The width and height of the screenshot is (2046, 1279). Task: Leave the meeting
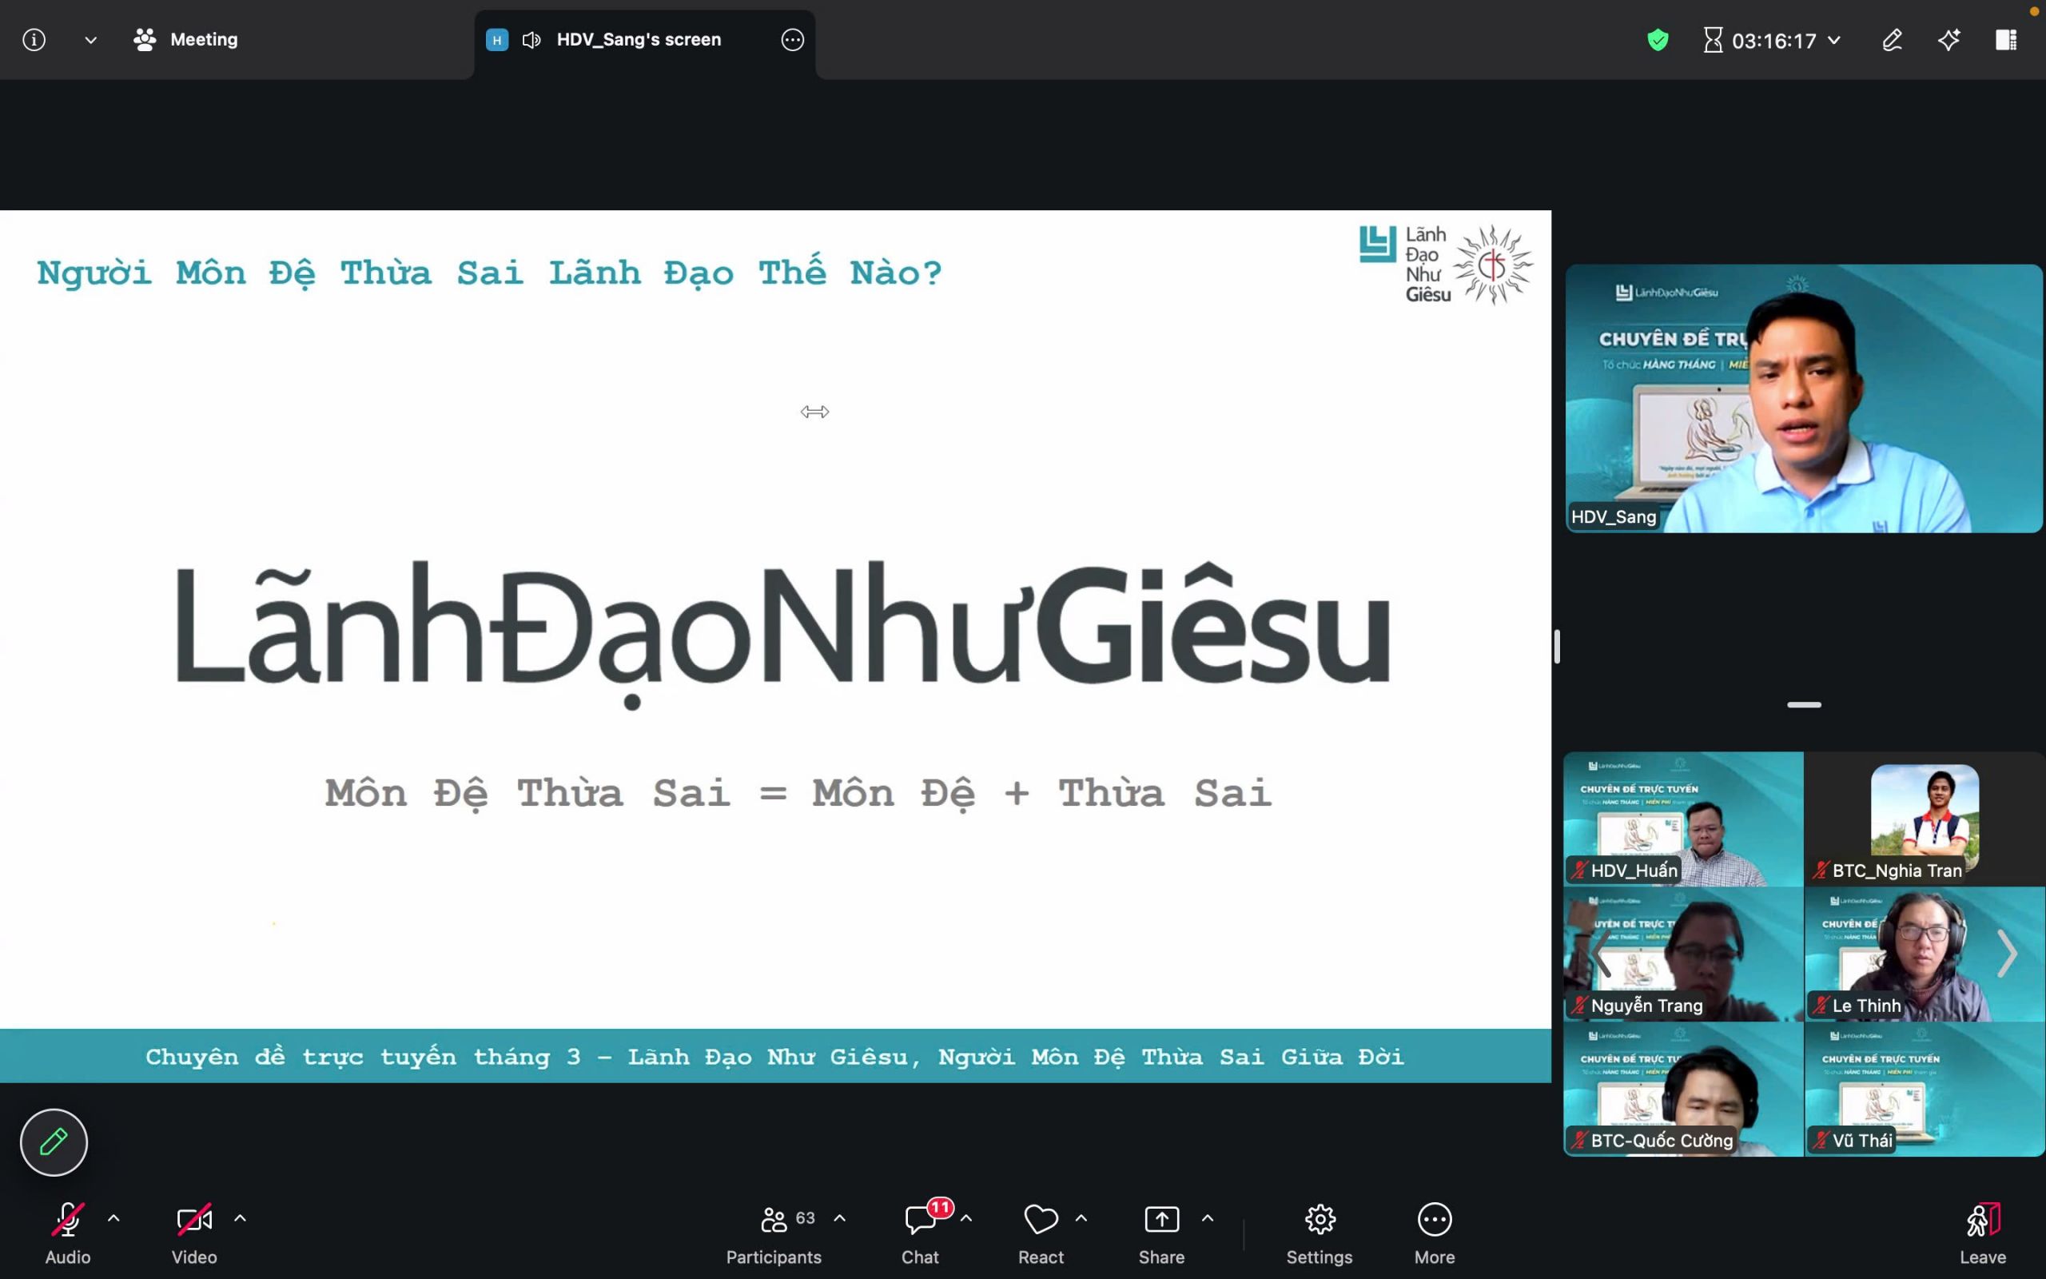(x=1983, y=1233)
